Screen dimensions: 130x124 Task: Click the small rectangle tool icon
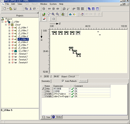click(x=54, y=19)
